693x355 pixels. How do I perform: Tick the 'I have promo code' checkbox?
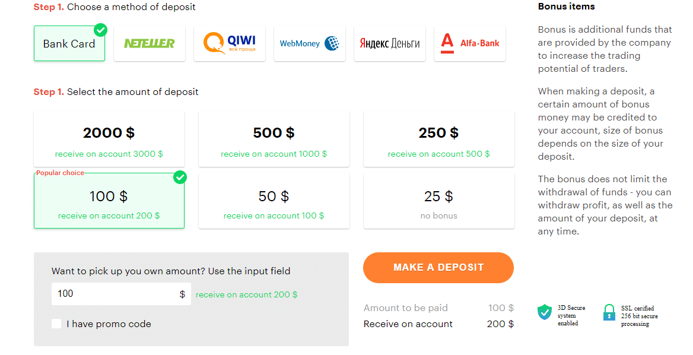tap(56, 324)
